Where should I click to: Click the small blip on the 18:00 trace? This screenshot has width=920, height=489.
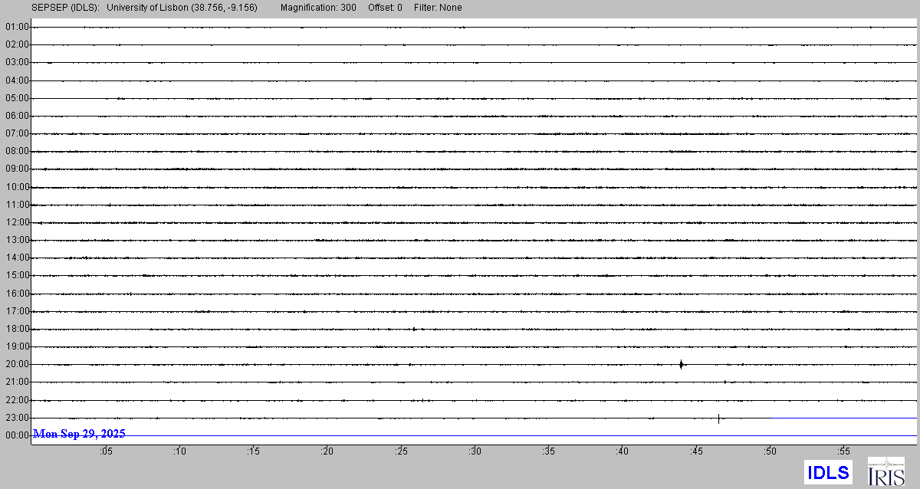click(x=414, y=329)
